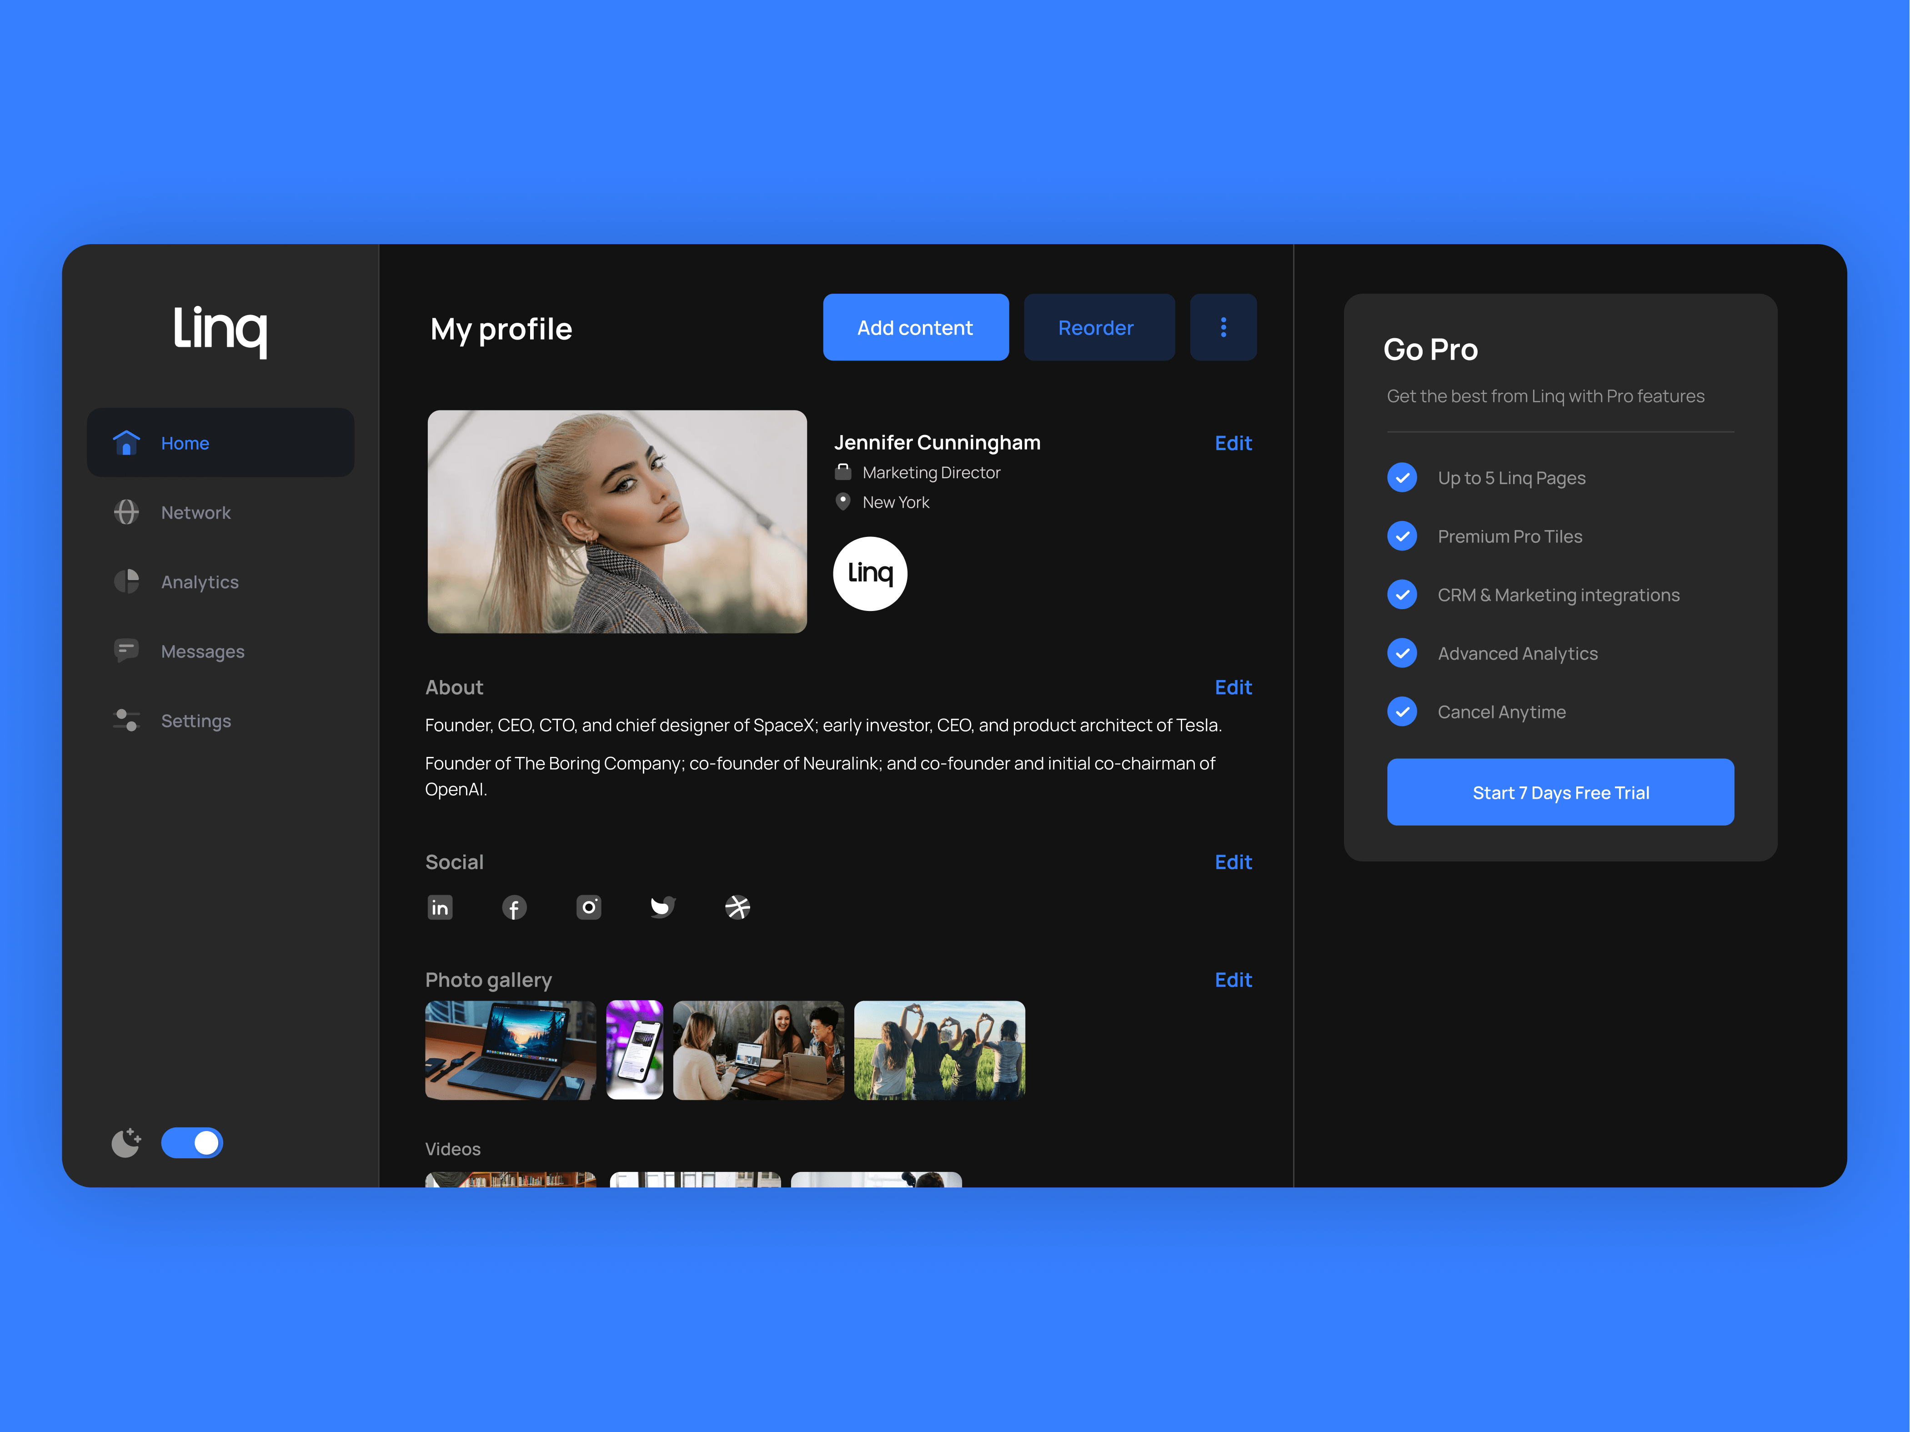Open the library bookshelf video thumbnail
The height and width of the screenshot is (1432, 1910).
click(x=510, y=1179)
